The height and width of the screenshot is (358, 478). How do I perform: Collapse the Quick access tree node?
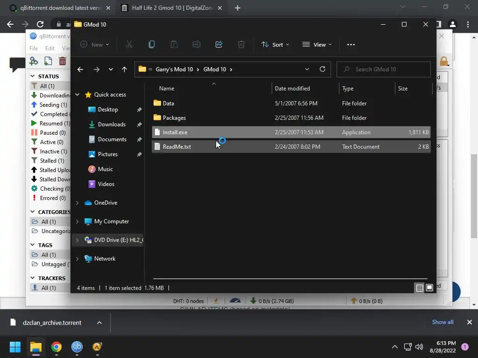[77, 95]
